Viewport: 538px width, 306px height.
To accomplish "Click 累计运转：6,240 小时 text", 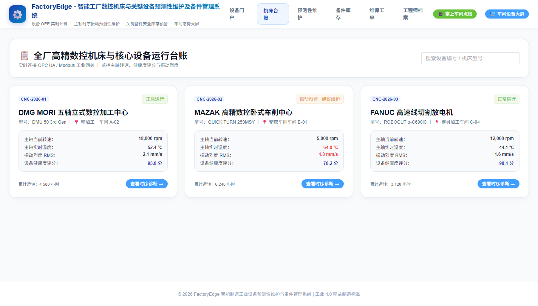I will coord(215,184).
